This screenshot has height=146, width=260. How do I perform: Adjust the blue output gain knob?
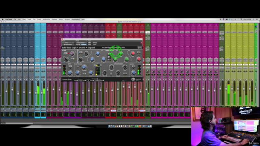point(134,72)
